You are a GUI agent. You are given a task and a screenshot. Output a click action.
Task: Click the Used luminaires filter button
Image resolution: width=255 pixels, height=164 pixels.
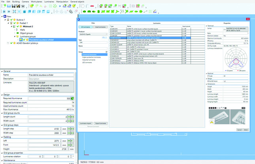pyautogui.click(x=100, y=27)
